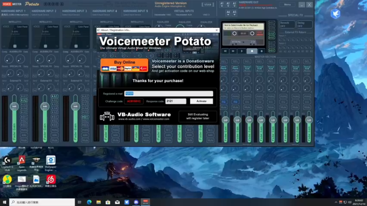Select device for Hardware Input 1
This screenshot has height=206, width=367.
[15, 15]
